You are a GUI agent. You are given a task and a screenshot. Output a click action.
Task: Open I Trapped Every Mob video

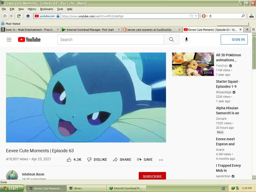[228, 168]
